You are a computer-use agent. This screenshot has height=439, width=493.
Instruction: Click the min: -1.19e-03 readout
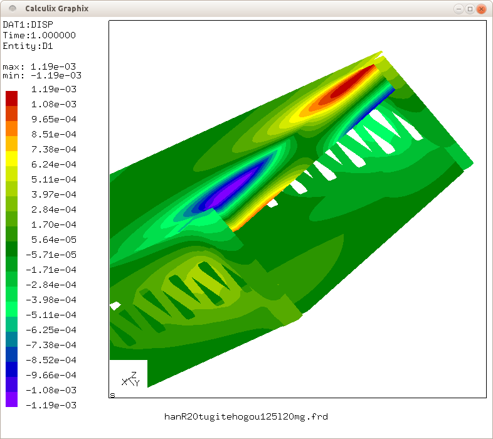coord(42,75)
